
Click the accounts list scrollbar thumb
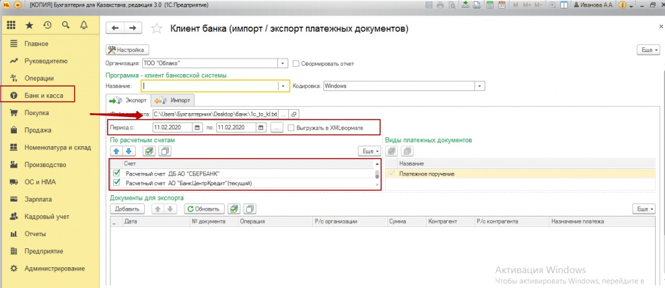tap(377, 174)
